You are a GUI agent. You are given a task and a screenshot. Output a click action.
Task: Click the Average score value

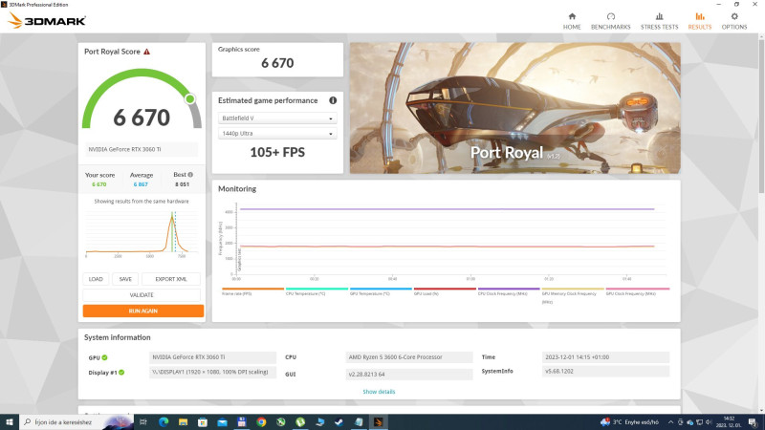[x=141, y=184]
